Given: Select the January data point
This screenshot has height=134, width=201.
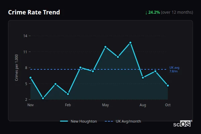Looking at the screenshot, I should click(x=56, y=84).
